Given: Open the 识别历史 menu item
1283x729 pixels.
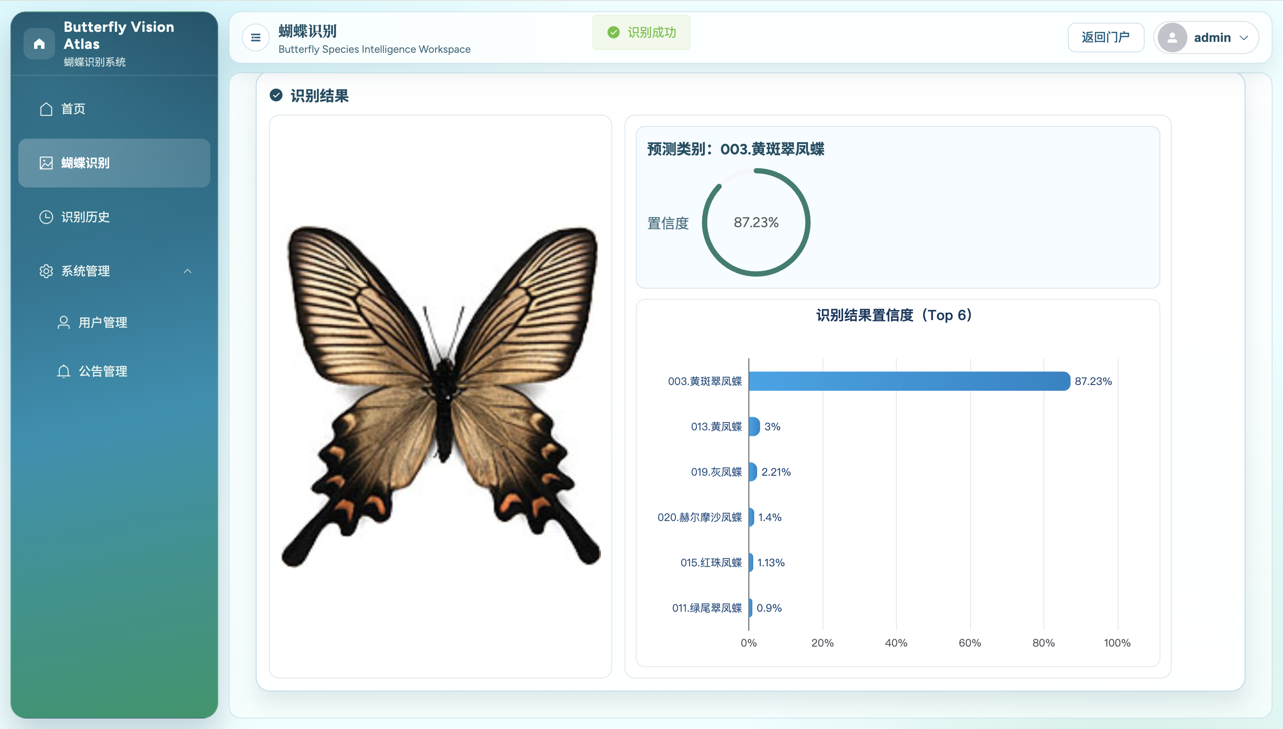Looking at the screenshot, I should 85,217.
